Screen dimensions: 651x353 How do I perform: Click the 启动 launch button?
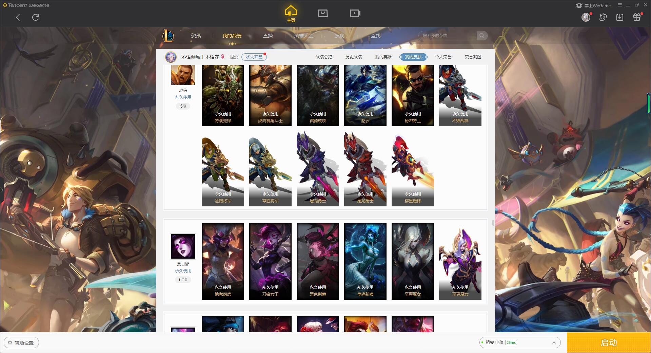point(609,342)
